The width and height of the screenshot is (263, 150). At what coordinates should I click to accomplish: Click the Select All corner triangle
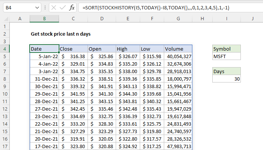coord(4,19)
